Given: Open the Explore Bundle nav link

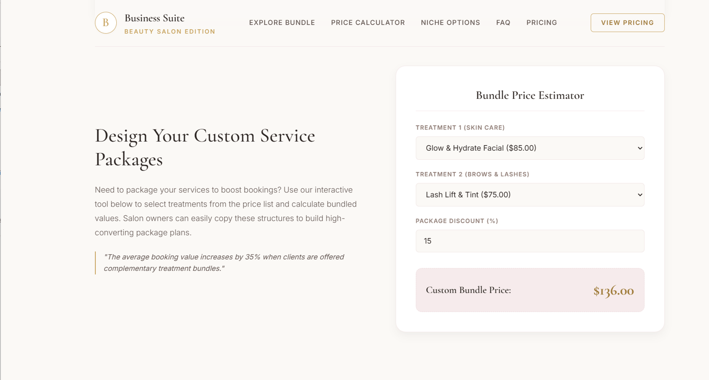Looking at the screenshot, I should point(282,23).
